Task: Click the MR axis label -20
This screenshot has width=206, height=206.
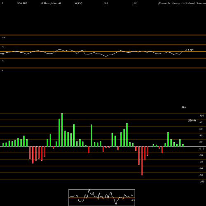Action: [x=201, y=155]
